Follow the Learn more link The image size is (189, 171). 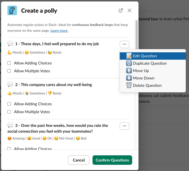coord(59,31)
